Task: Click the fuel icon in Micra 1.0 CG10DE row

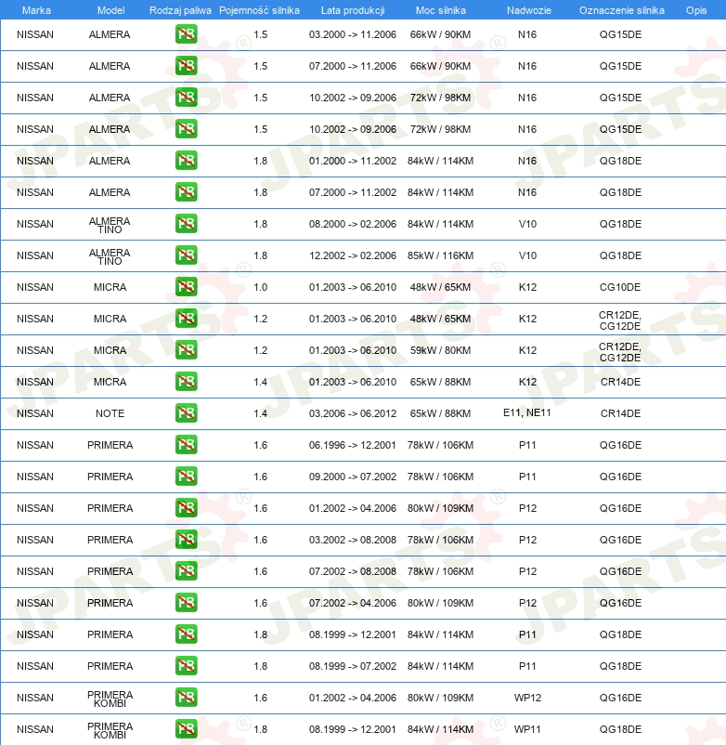Action: pyautogui.click(x=186, y=286)
